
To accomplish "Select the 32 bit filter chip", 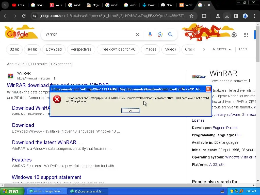I will pyautogui.click(x=14, y=50).
